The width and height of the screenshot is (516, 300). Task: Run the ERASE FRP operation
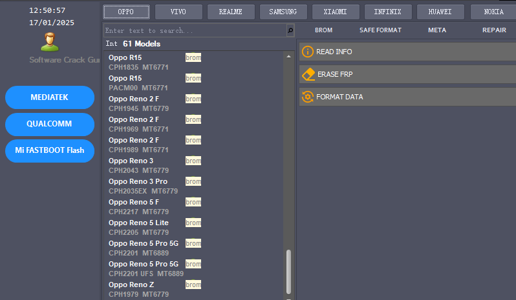407,74
